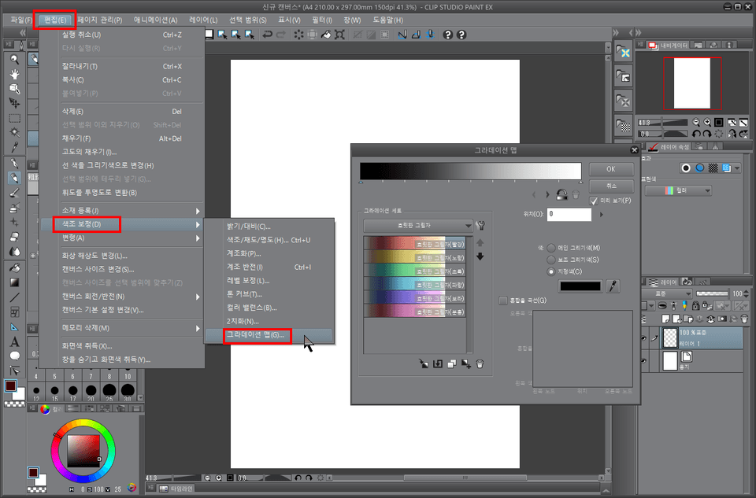The width and height of the screenshot is (756, 498).
Task: Click the Undo arrow in command bar
Action: [x=267, y=35]
